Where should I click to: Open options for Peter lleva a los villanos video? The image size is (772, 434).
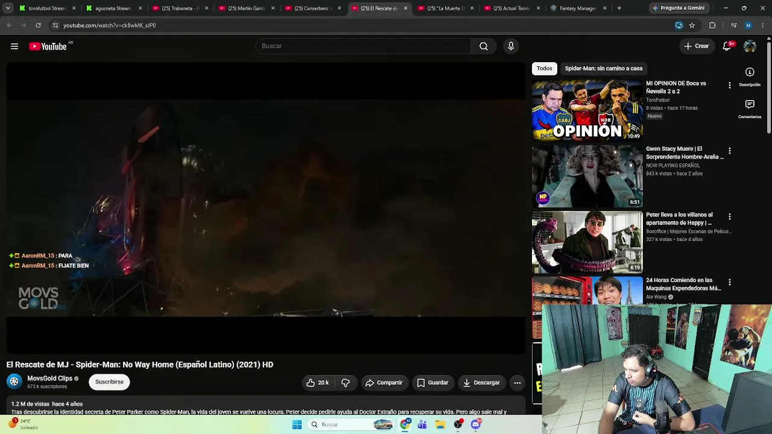pos(729,216)
